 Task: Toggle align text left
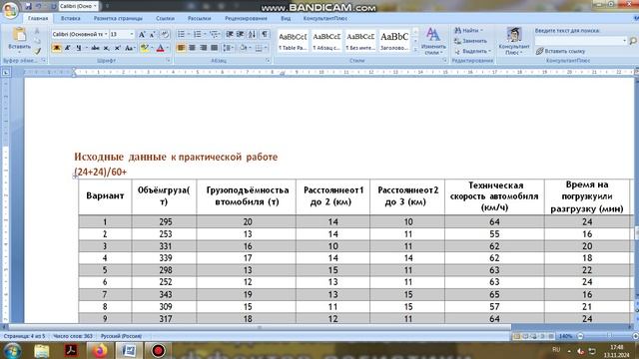181,48
